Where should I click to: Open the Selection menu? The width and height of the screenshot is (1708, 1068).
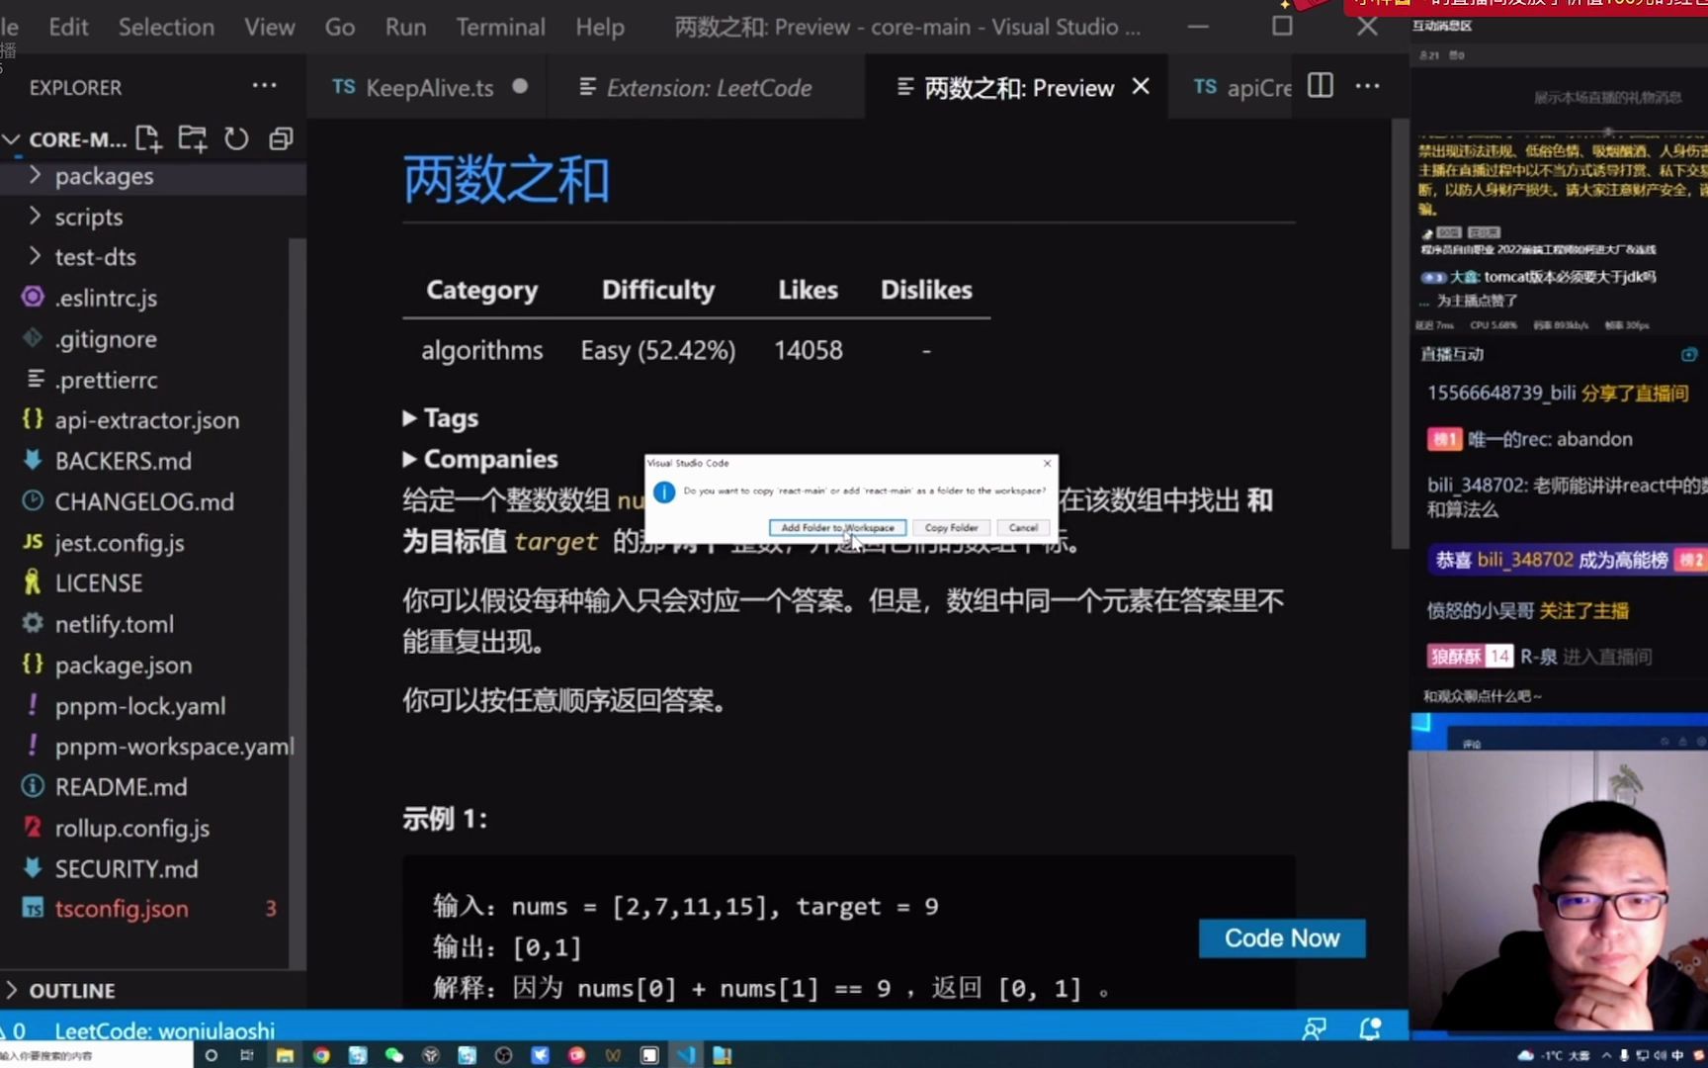[166, 27]
